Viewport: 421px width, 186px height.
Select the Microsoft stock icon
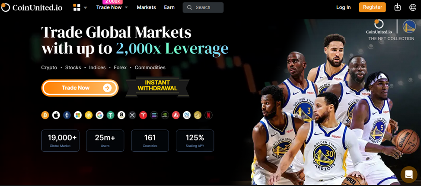point(78,115)
